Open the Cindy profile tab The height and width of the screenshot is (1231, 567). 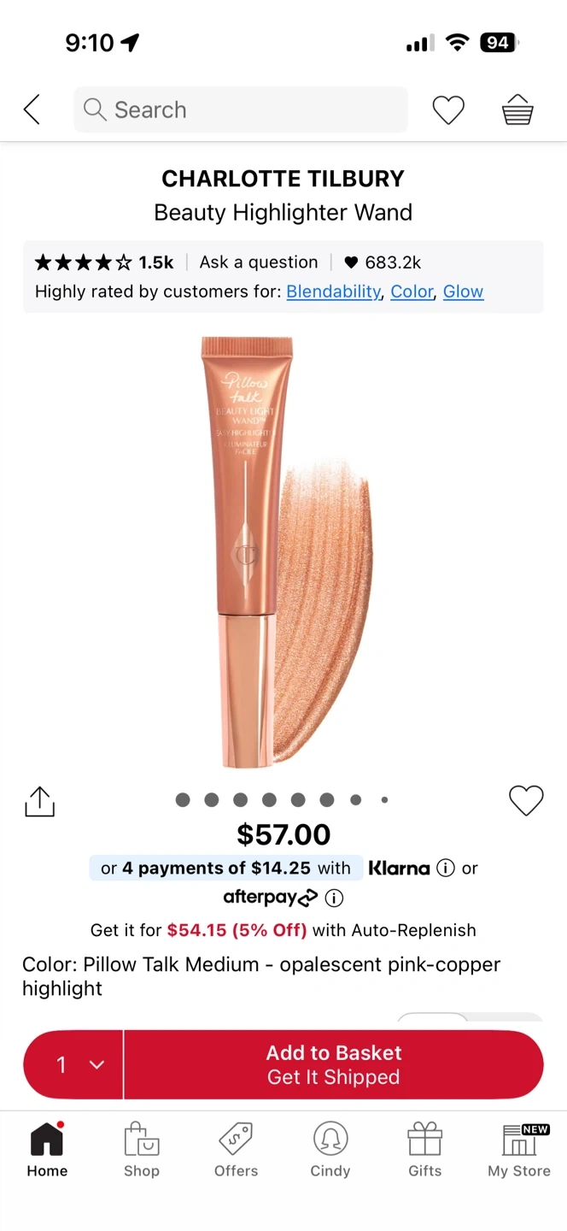tap(330, 1150)
